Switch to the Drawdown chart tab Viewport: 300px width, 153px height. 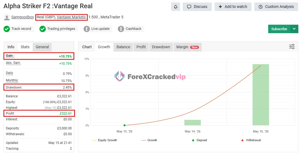point(161,47)
